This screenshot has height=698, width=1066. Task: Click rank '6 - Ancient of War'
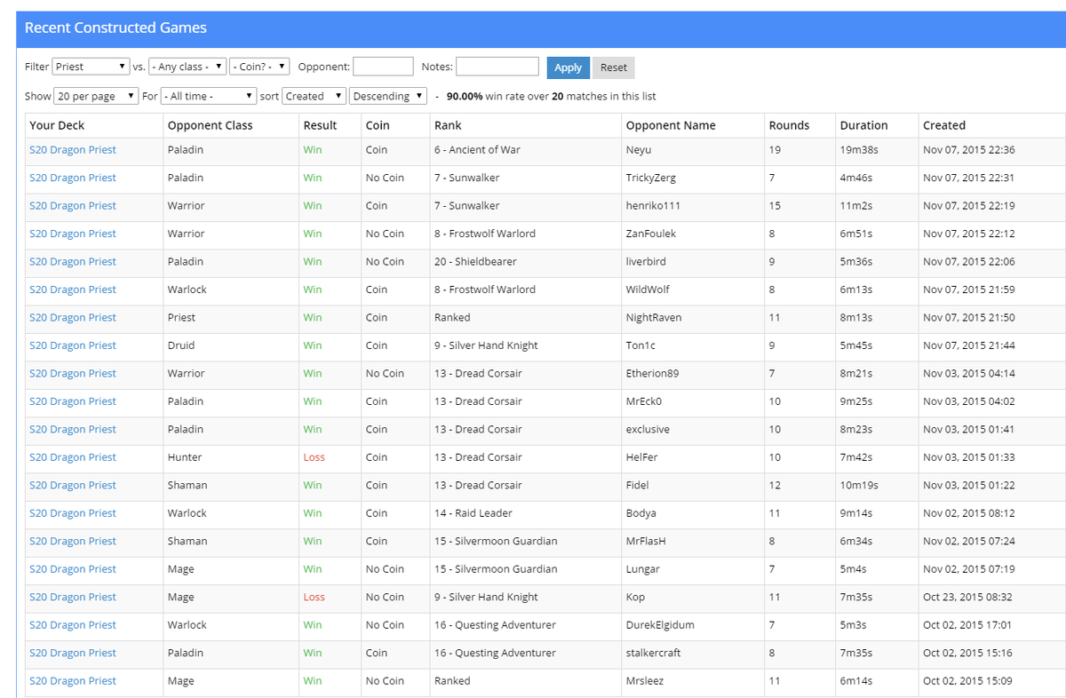478,150
